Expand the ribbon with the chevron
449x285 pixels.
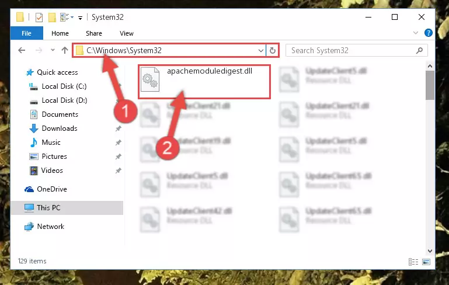pyautogui.click(x=416, y=33)
